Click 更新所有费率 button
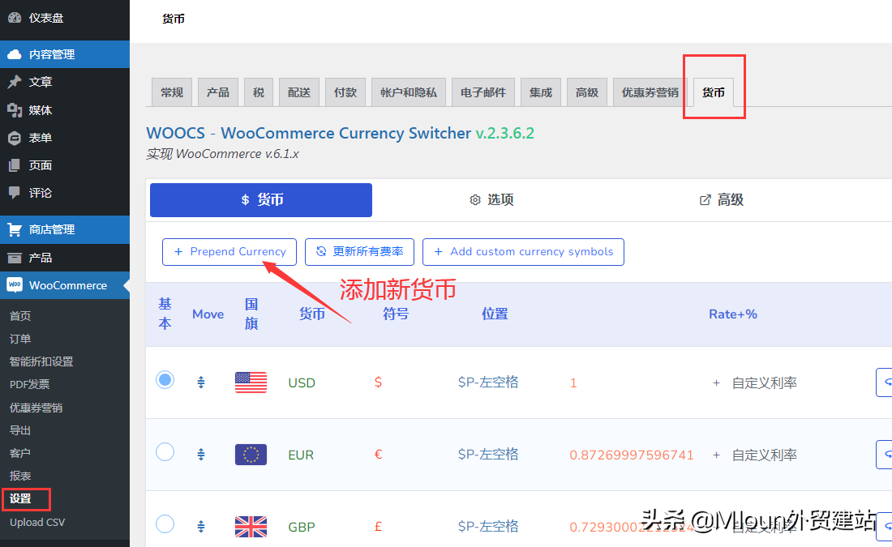Image resolution: width=892 pixels, height=547 pixels. [x=359, y=252]
